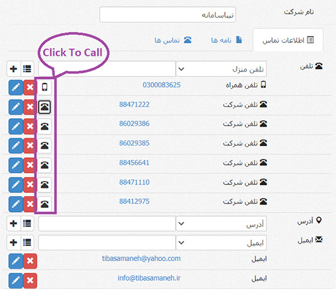Screen dimensions: 336x289
Task: Open the email type dropdown ایمیل
Action: click(x=221, y=243)
